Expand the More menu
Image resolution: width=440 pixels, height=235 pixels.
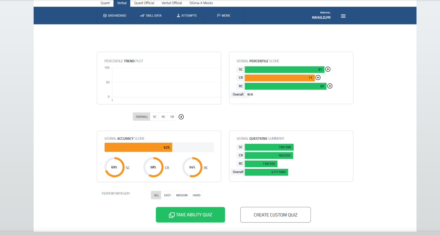point(224,16)
